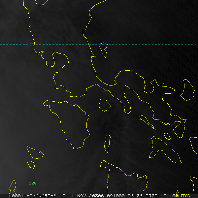Click the yellow frame number 1 at bottom-left
This screenshot has width=198, height=198.
[x=10, y=196]
